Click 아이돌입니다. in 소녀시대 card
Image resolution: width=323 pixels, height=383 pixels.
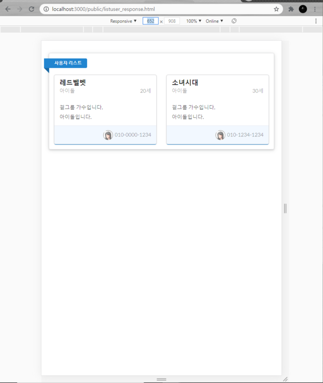[x=188, y=117]
